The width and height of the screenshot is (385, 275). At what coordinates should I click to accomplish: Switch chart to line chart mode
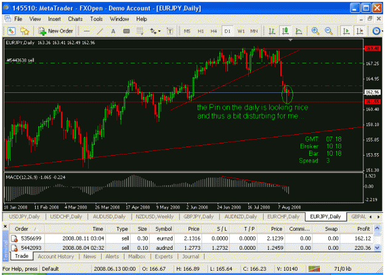(299, 31)
